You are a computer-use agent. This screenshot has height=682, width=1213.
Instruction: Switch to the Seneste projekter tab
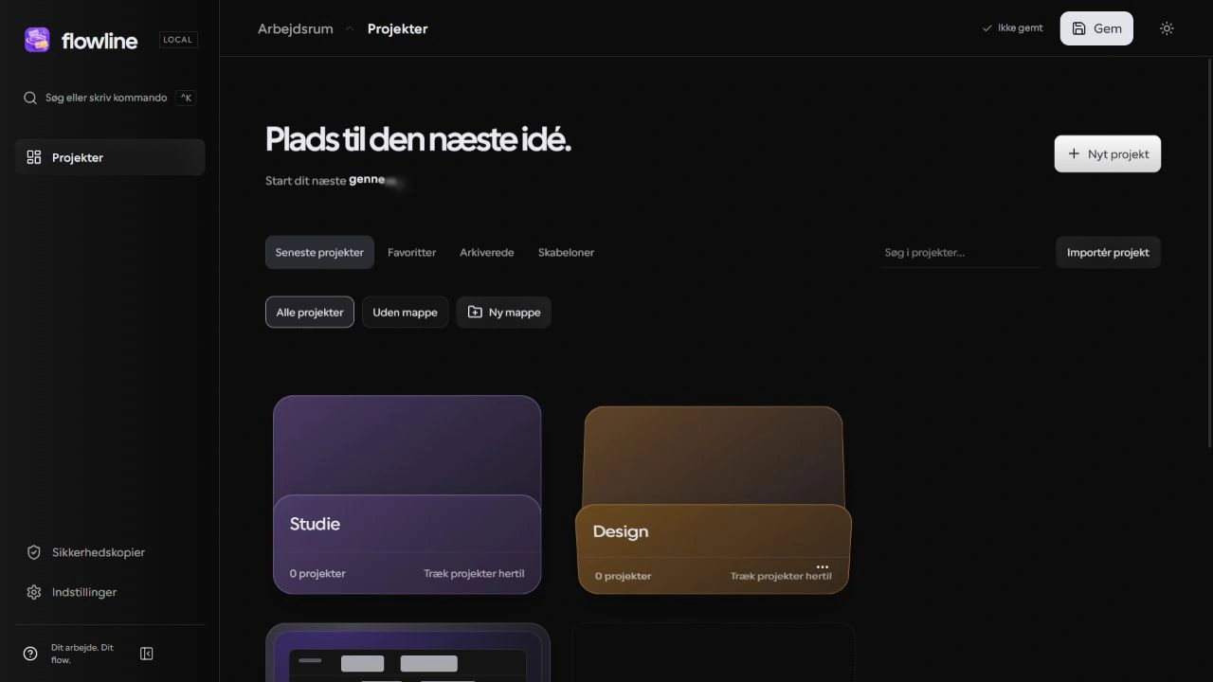point(319,253)
